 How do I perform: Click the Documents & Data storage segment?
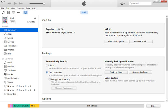[21, 106]
